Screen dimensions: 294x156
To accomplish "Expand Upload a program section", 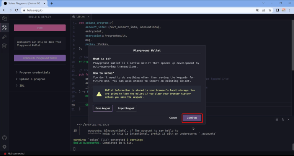I will point(31,79).
